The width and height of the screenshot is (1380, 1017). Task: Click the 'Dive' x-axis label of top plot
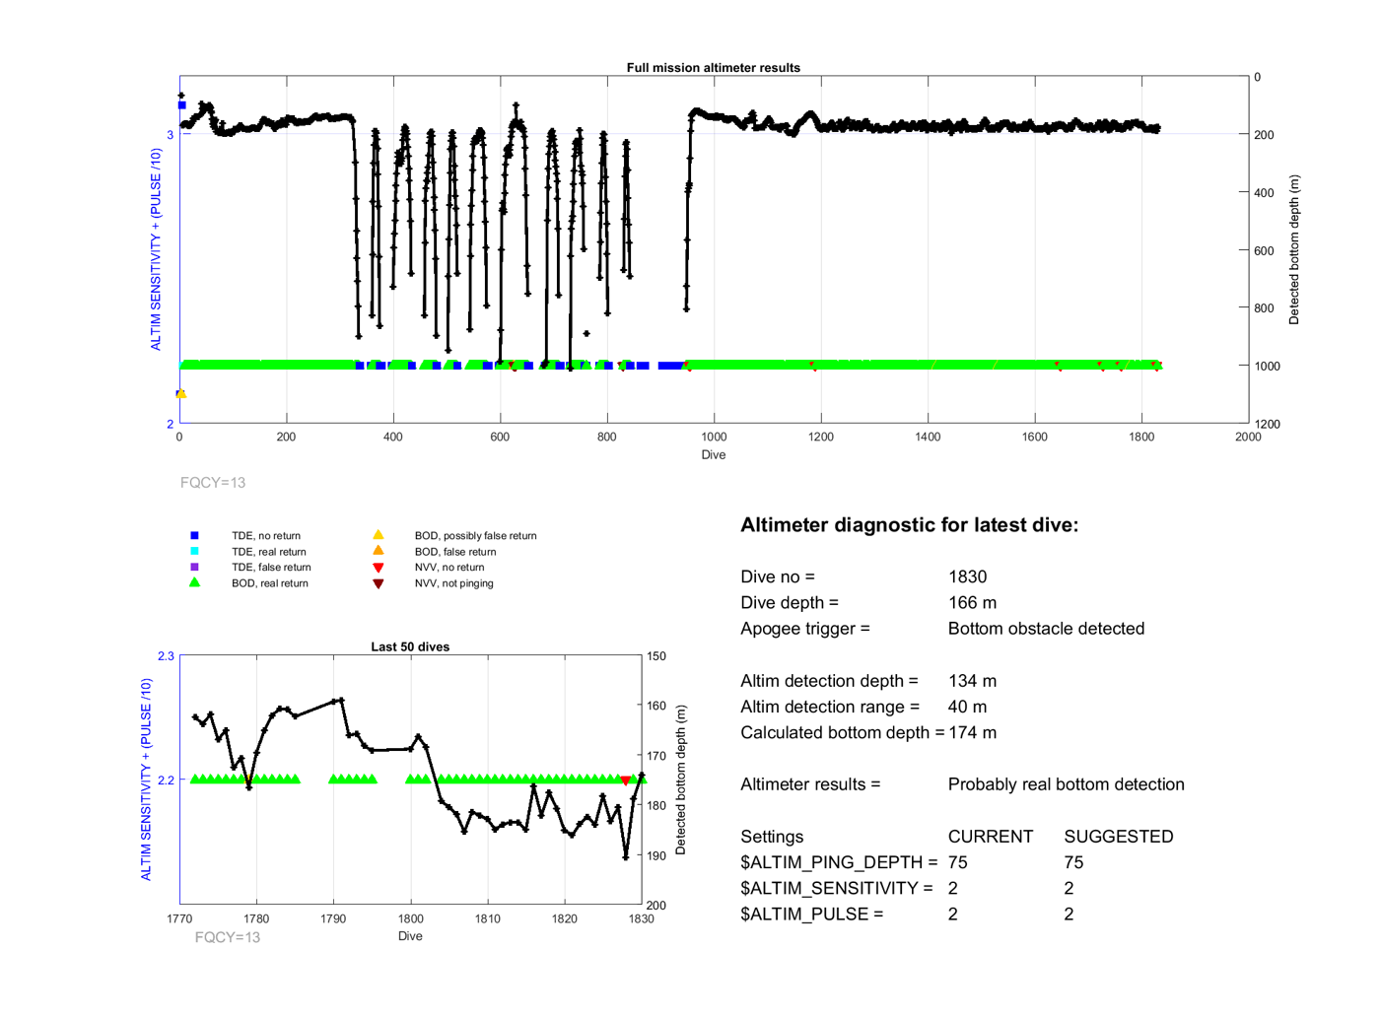pyautogui.click(x=714, y=454)
